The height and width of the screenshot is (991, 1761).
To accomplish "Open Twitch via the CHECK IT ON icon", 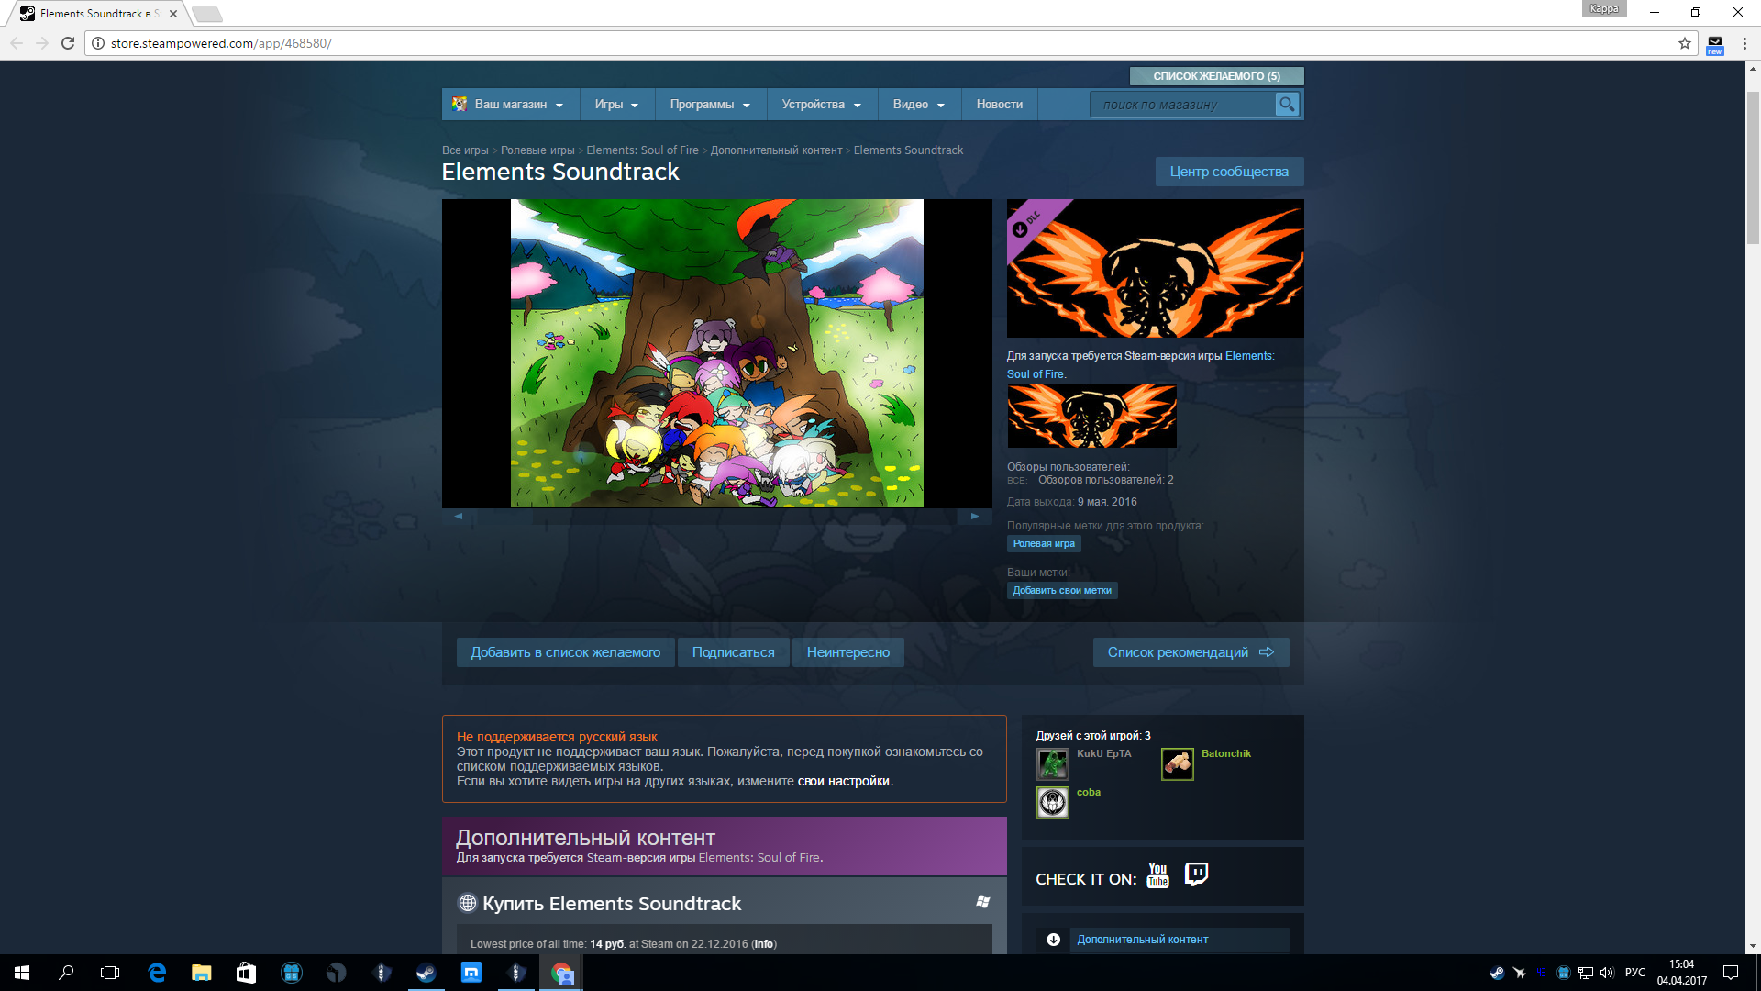I will click(x=1196, y=874).
